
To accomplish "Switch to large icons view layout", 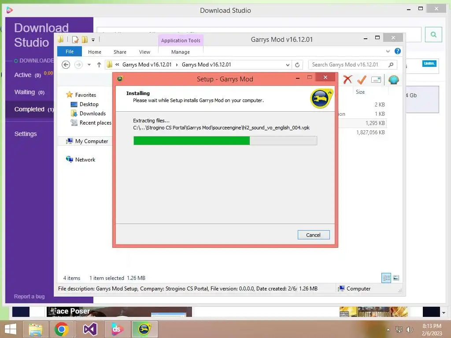I will (x=396, y=278).
